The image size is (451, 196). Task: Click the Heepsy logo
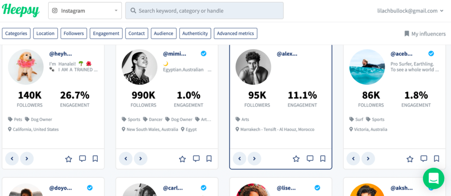click(21, 10)
